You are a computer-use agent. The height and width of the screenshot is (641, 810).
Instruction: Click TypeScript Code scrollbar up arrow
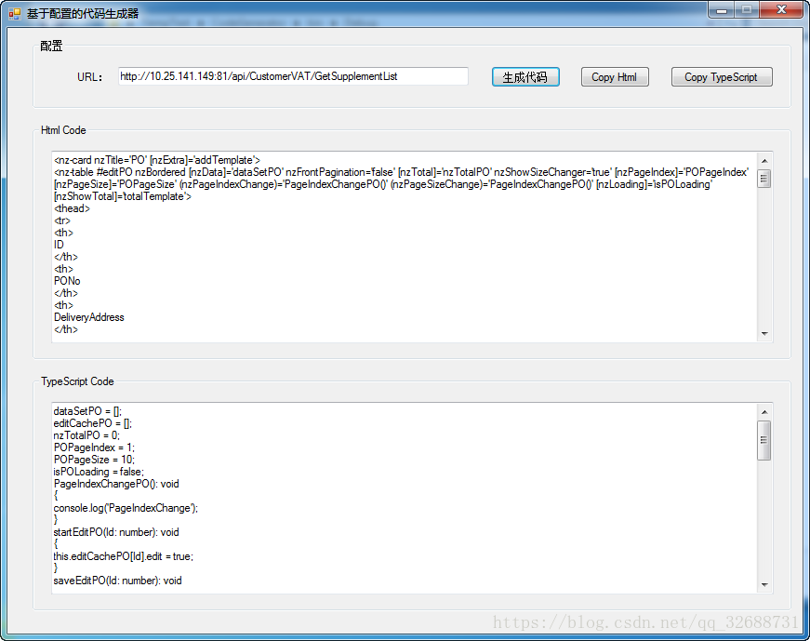(764, 412)
